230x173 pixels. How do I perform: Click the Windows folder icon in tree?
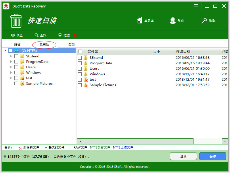22,72
